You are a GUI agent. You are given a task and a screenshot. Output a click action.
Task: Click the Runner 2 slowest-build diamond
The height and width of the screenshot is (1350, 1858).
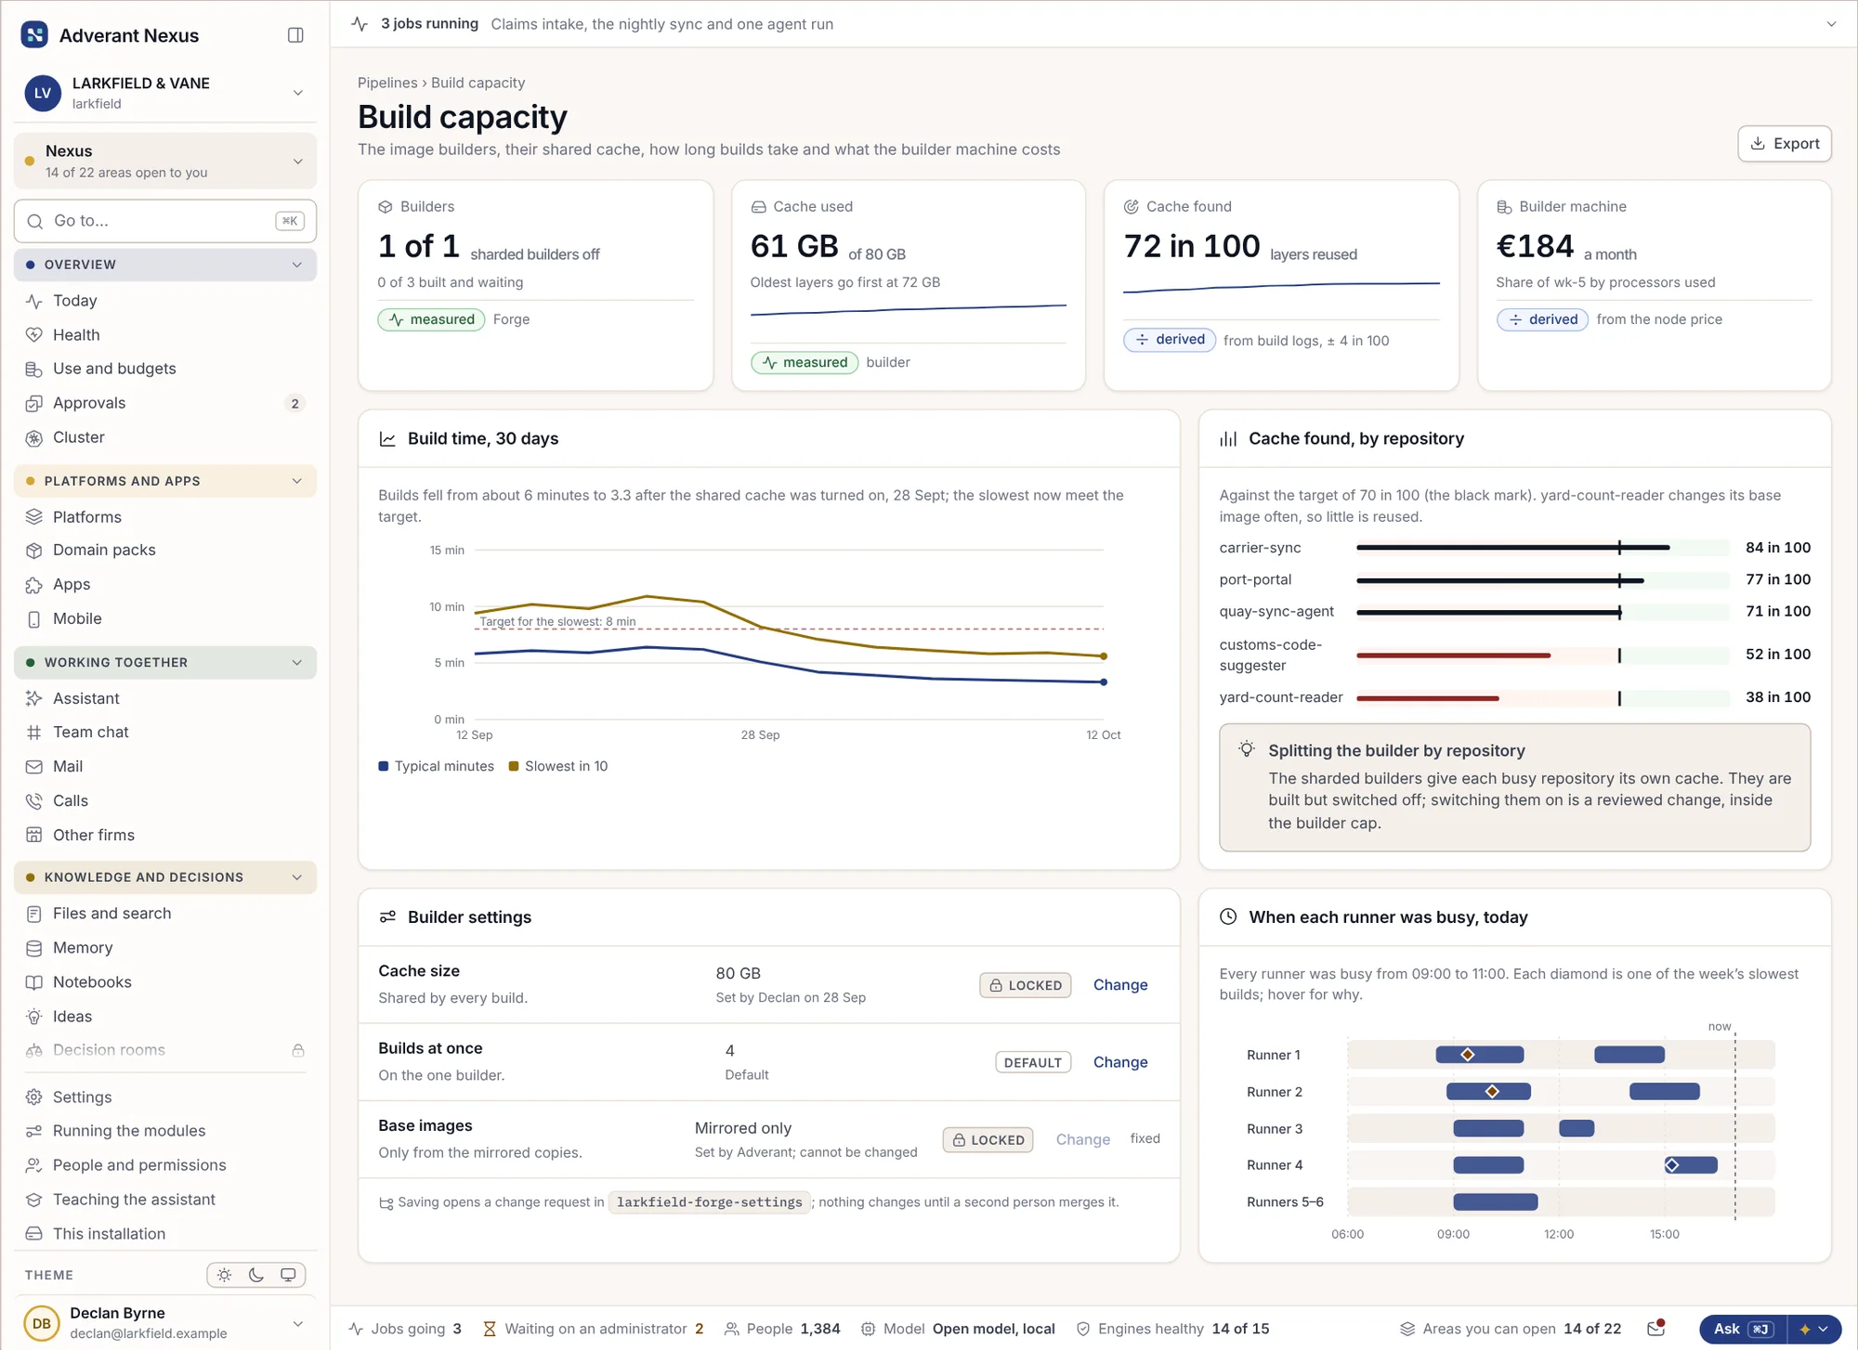[x=1492, y=1092]
